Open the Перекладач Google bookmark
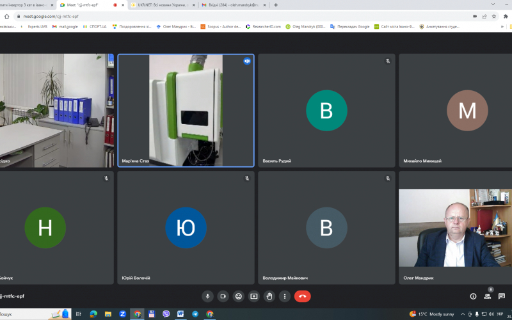 [349, 27]
